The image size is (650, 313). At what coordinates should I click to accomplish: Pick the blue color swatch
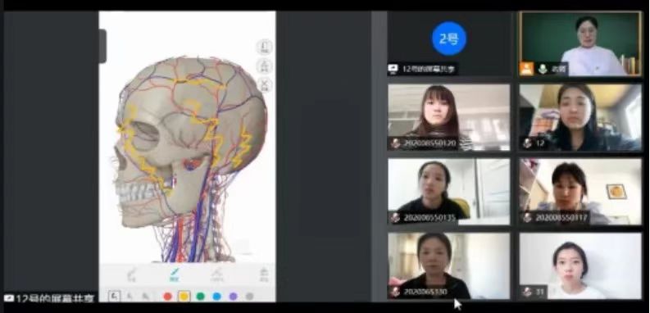(x=217, y=297)
